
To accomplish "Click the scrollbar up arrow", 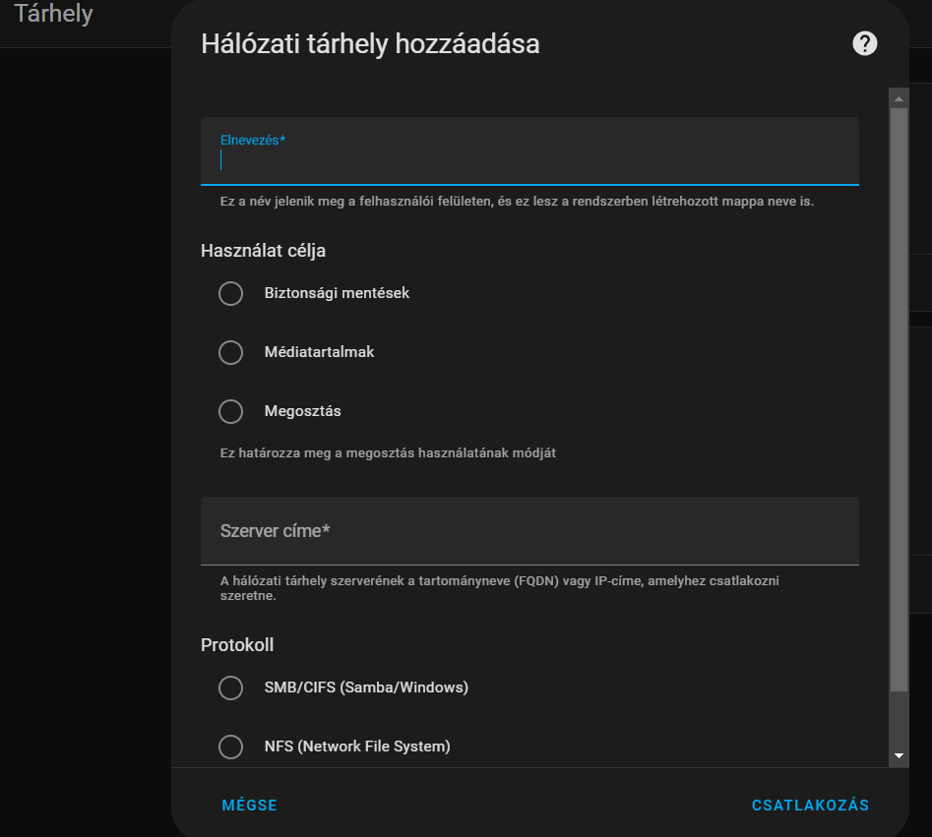I will 899,98.
